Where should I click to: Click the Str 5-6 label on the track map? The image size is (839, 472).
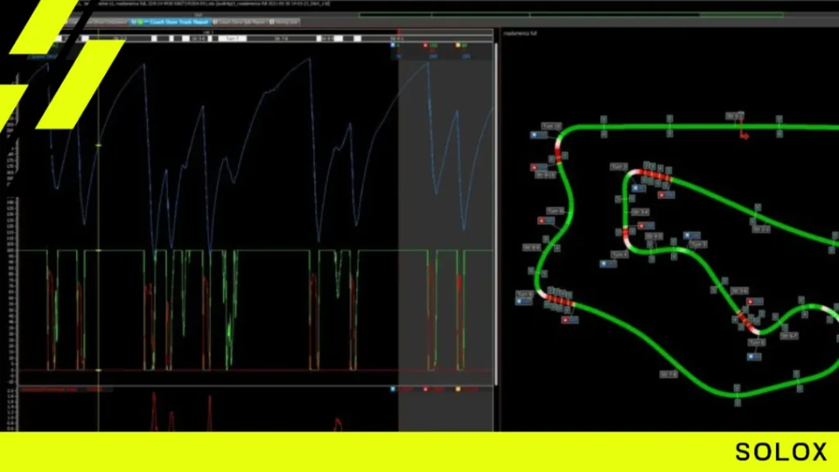(739, 291)
